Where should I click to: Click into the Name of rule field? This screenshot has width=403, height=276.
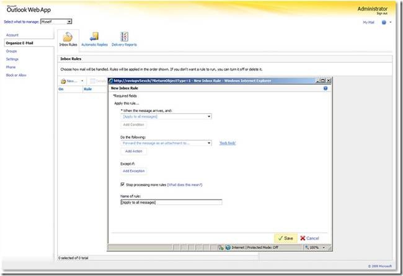(170, 202)
